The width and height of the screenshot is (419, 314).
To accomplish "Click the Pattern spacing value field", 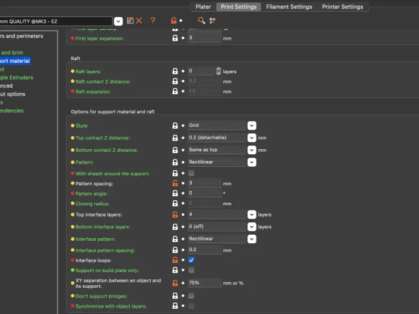I will [x=205, y=183].
